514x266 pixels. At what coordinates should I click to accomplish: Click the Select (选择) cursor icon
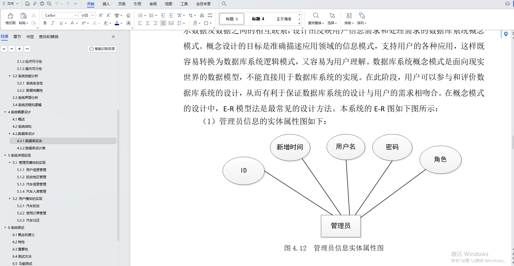[332, 16]
